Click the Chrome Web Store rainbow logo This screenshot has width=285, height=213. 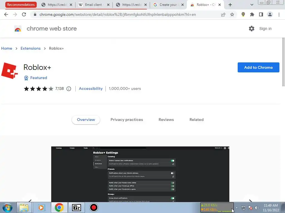[18, 29]
